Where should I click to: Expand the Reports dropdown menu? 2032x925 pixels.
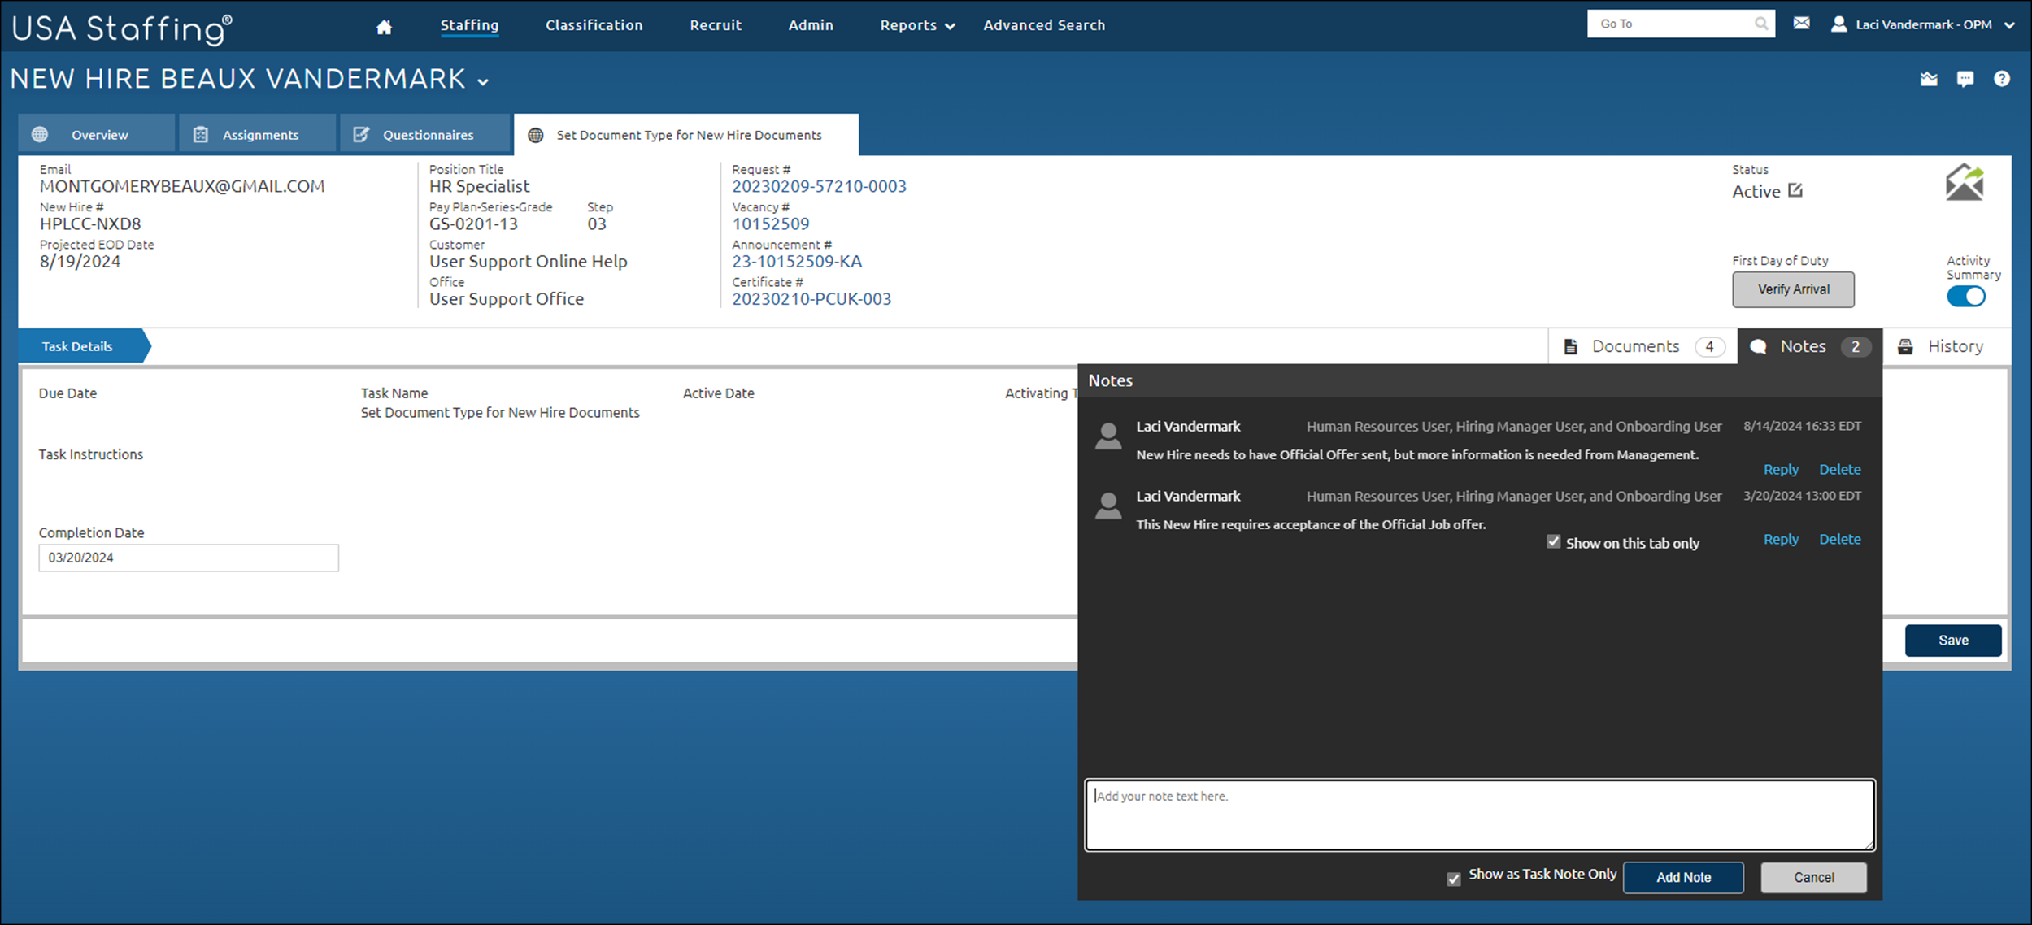coord(916,25)
